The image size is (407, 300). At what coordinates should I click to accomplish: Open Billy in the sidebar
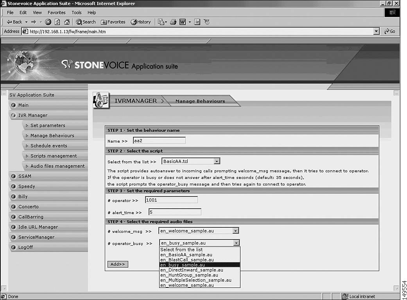click(x=48, y=196)
